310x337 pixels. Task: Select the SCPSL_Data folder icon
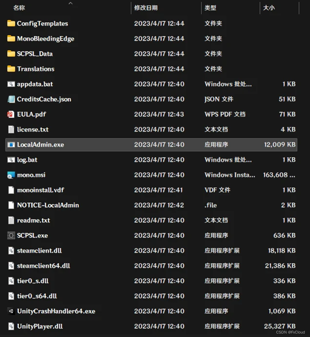11,54
